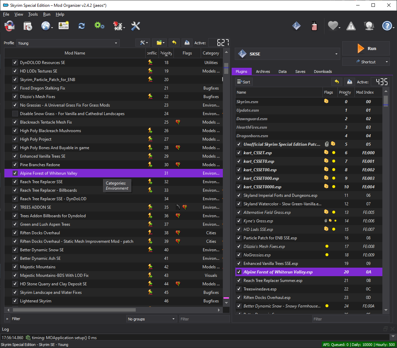
Task: Open the Run menu
Action: coord(47,14)
